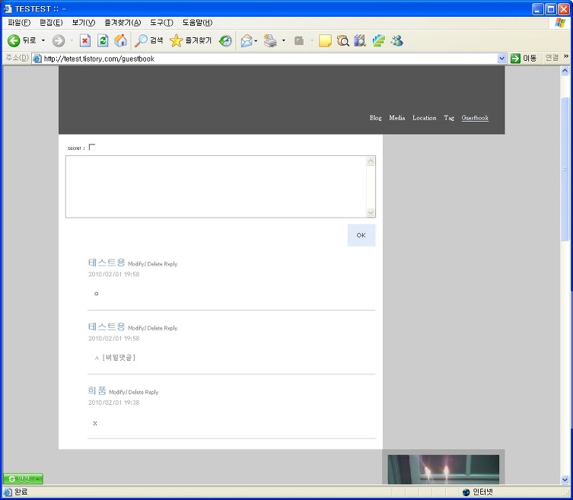Click the green-blue striped toolbar icon
Viewport: 573px width, 500px height.
(x=379, y=40)
